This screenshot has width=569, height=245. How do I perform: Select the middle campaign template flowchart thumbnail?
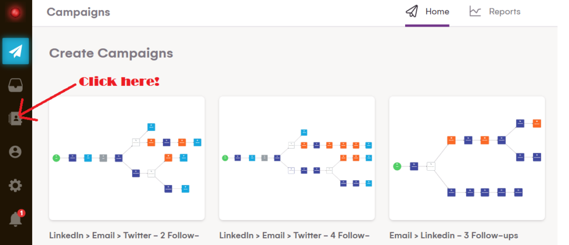tap(297, 158)
